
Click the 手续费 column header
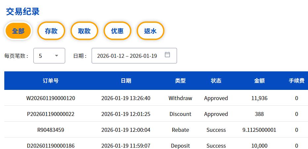pyautogui.click(x=296, y=81)
